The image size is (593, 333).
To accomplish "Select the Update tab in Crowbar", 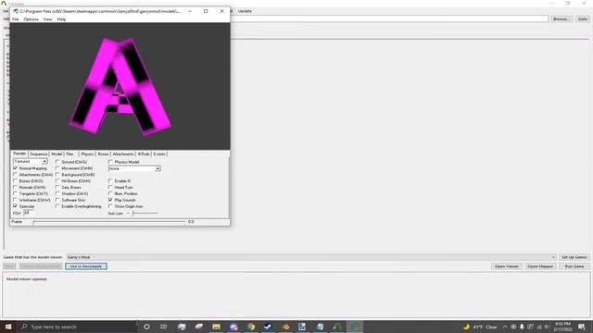I will [x=245, y=11].
